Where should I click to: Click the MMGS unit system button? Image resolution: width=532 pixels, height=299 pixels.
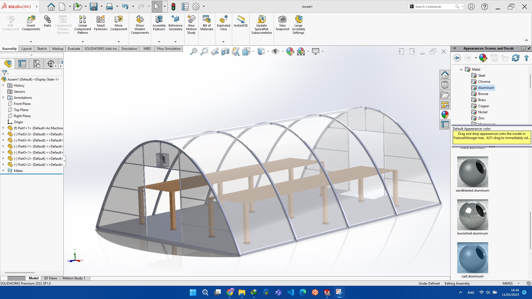507,283
